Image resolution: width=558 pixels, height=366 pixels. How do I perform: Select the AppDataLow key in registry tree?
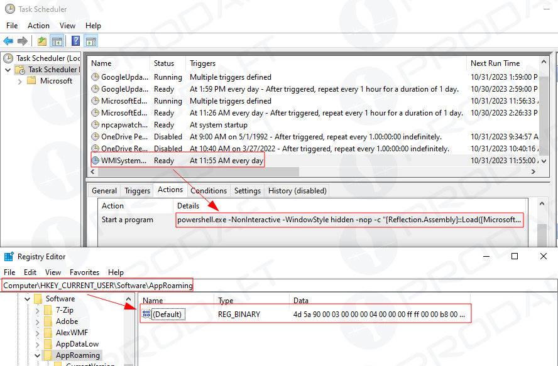tap(77, 344)
